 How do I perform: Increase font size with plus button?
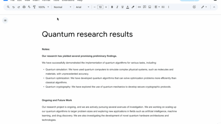106,7
